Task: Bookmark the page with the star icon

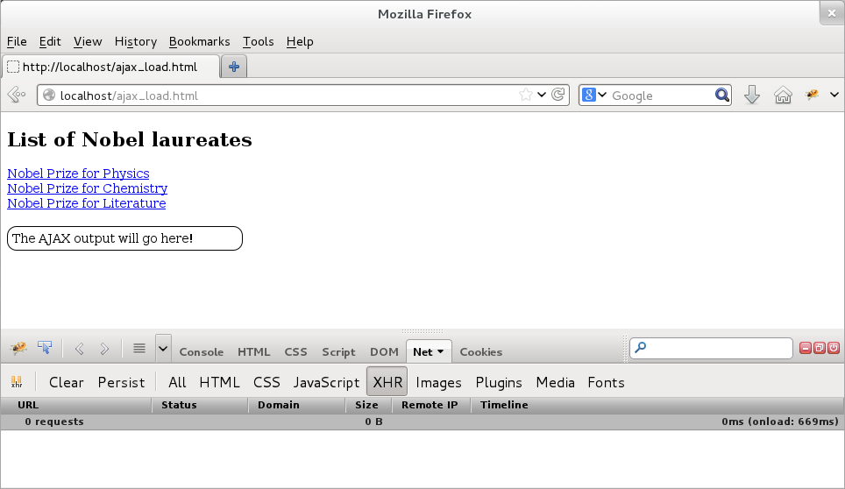Action: coord(526,96)
